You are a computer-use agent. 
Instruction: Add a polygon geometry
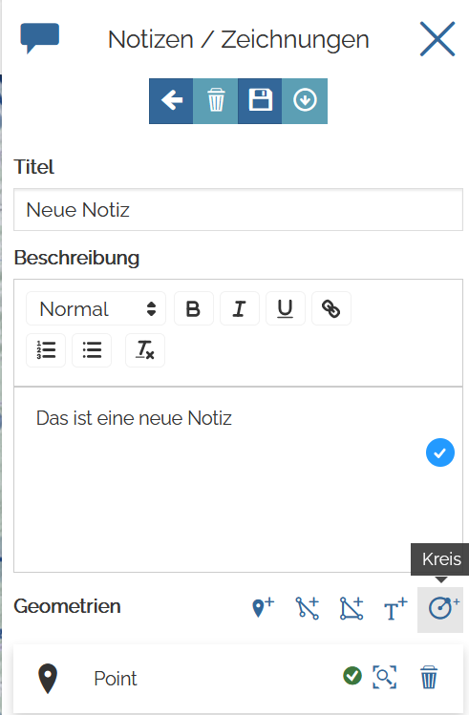click(352, 608)
